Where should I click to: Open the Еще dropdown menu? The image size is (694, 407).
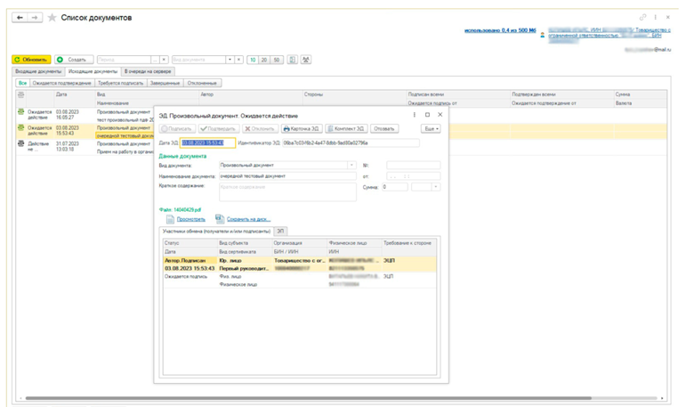tap(431, 128)
